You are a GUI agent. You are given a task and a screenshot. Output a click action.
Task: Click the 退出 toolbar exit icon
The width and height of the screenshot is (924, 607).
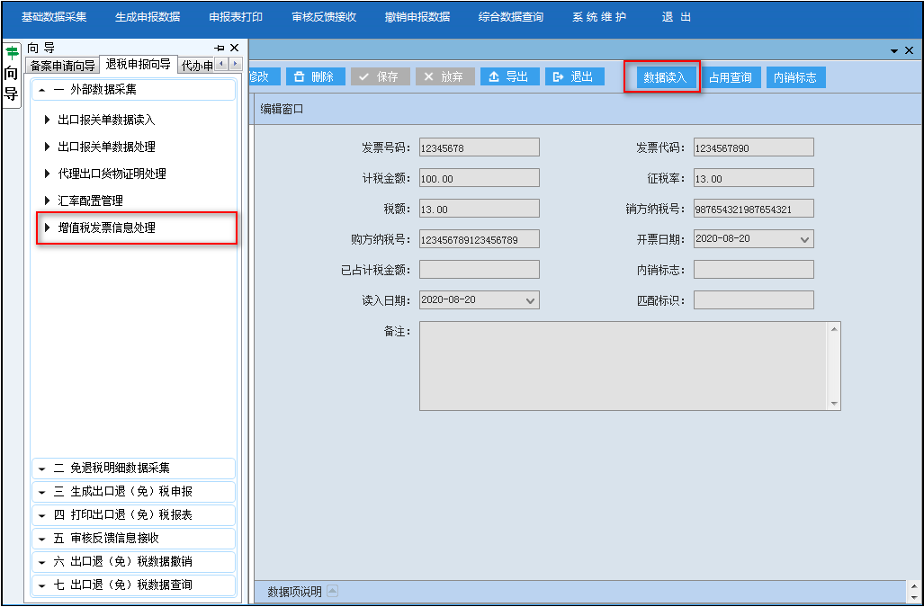point(575,76)
